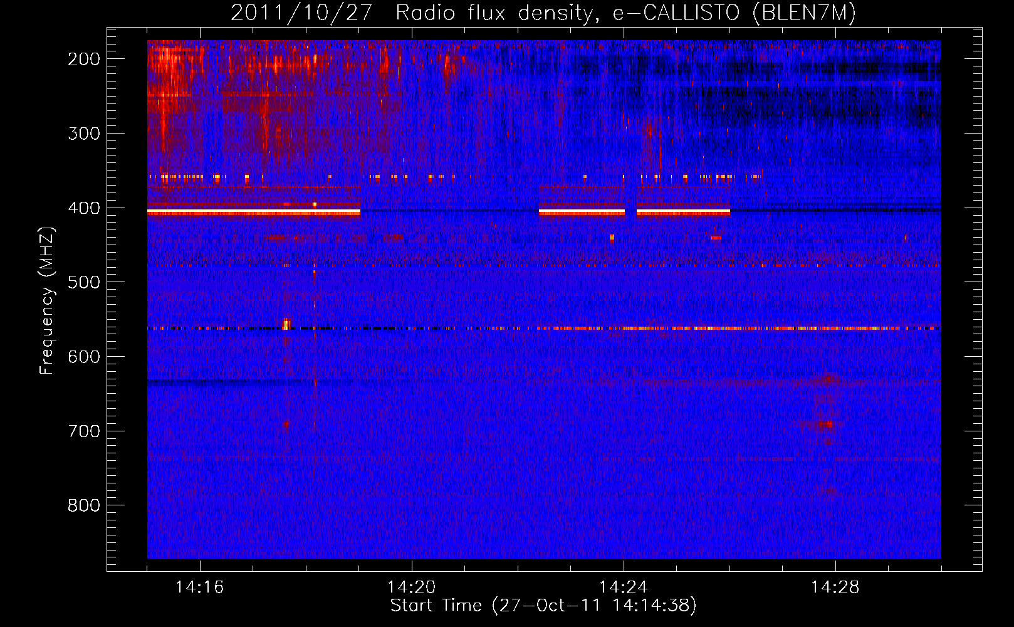Screen dimensions: 1014x627
Task: Click the 'Frequency (MHZ)' axis label
Action: point(47,300)
